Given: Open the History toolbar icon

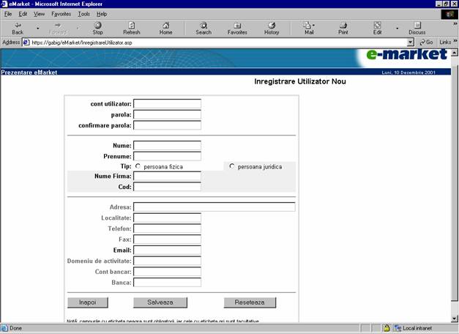Looking at the screenshot, I should pos(272,28).
